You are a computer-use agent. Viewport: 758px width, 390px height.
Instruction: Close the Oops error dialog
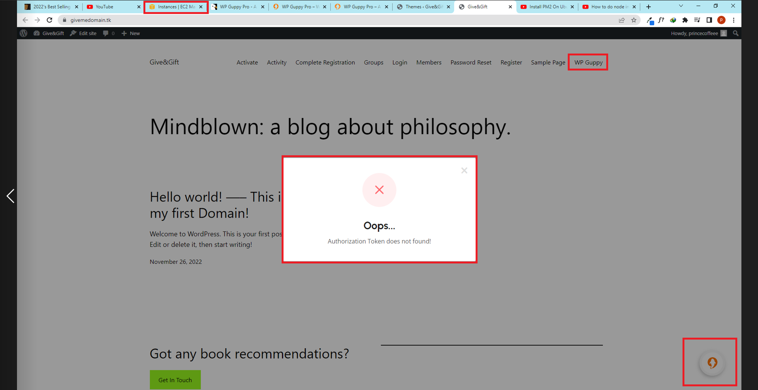pyautogui.click(x=464, y=170)
